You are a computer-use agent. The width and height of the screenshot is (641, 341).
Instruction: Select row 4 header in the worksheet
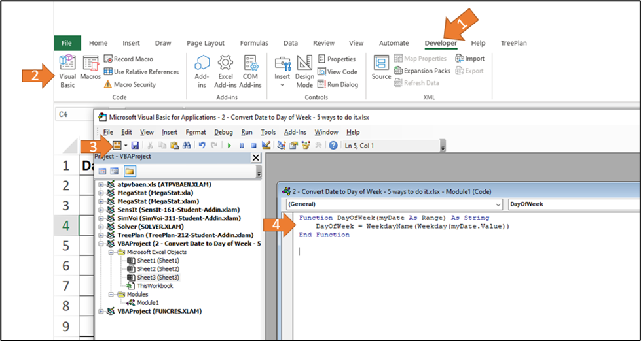tap(66, 225)
